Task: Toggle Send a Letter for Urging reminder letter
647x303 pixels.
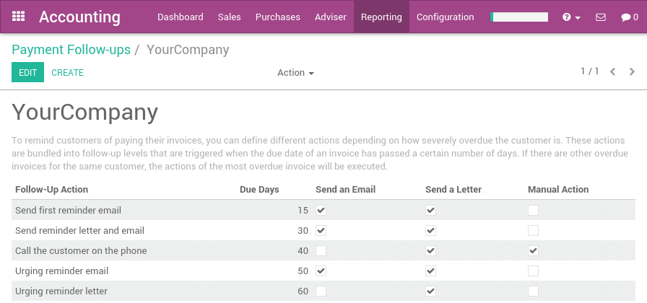Action: tap(430, 291)
